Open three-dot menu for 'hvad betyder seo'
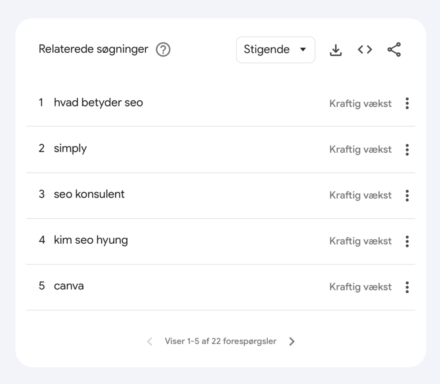The image size is (440, 384). 407,103
